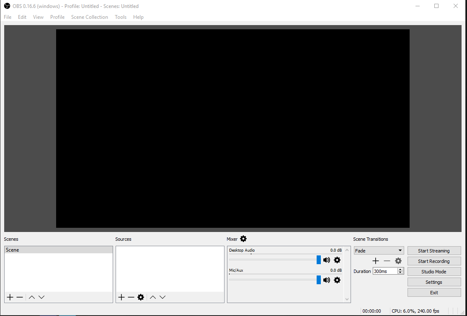
Task: Add a new scene with plus icon
Action: (10, 297)
